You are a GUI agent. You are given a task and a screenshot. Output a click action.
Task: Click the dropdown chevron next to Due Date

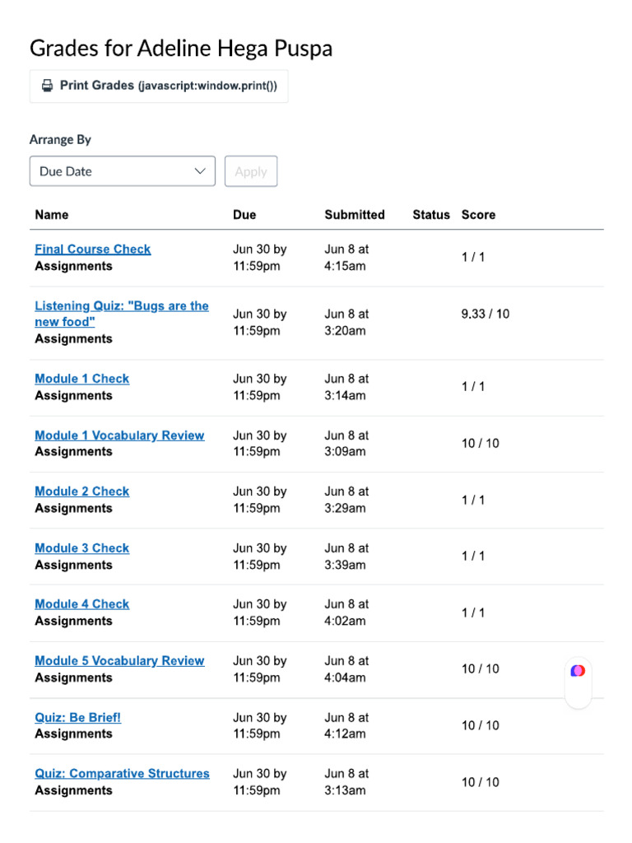[x=200, y=171]
